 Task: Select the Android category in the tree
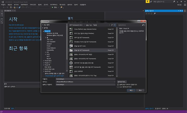point(49,44)
